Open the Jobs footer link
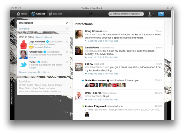184x134 pixels. 52,88
